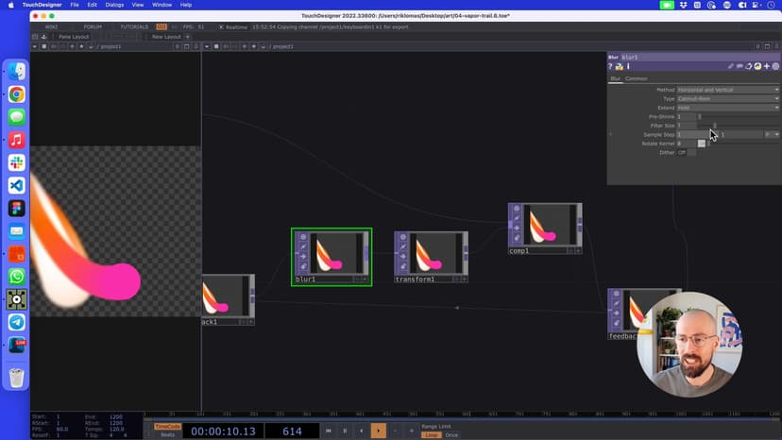The image size is (782, 440).
Task: Open Visual Studio Code from the dock
Action: 16,186
